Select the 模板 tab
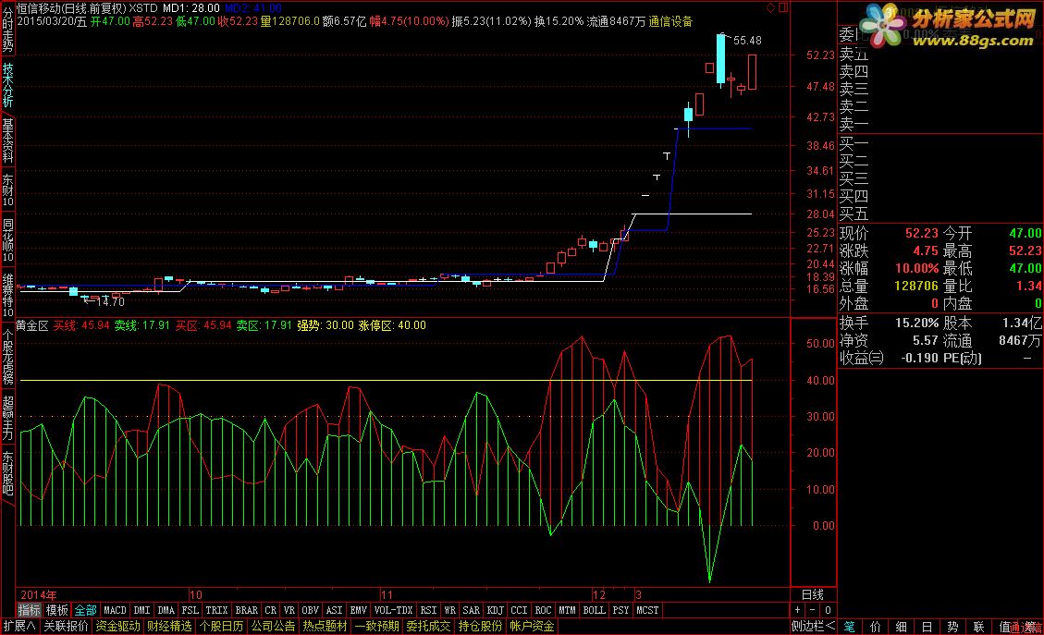1044x635 pixels. click(57, 610)
